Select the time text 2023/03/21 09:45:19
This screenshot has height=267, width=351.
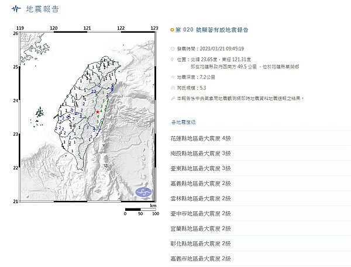(222, 49)
